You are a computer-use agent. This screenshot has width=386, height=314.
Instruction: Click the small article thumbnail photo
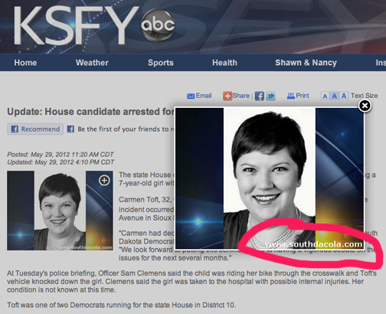click(x=60, y=211)
